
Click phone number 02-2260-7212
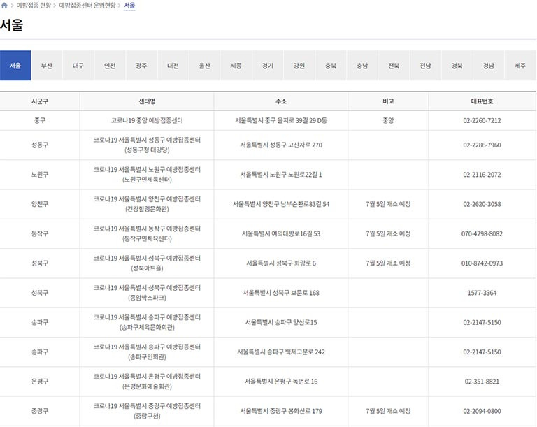tap(482, 120)
